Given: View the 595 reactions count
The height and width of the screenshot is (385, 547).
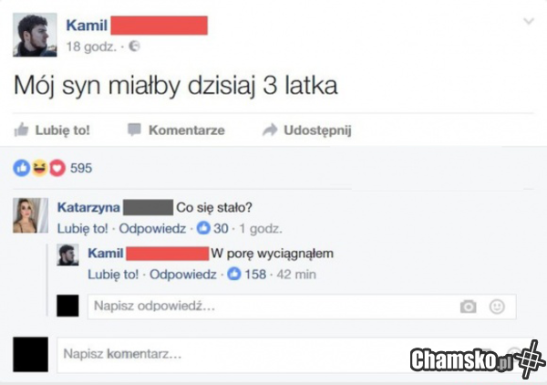Looking at the screenshot, I should tap(81, 168).
